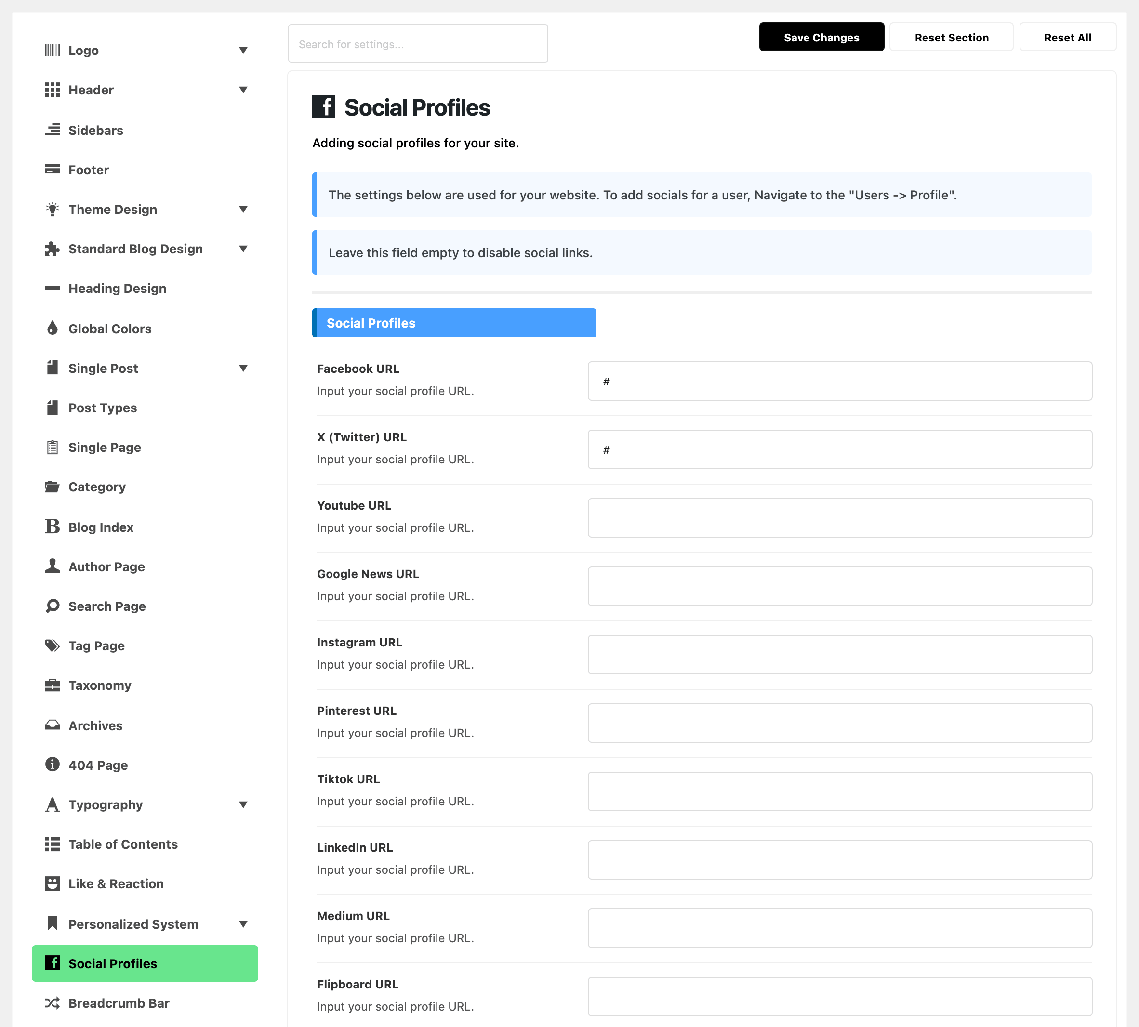Click the Author Page person icon
This screenshot has height=1027, width=1139.
53,566
